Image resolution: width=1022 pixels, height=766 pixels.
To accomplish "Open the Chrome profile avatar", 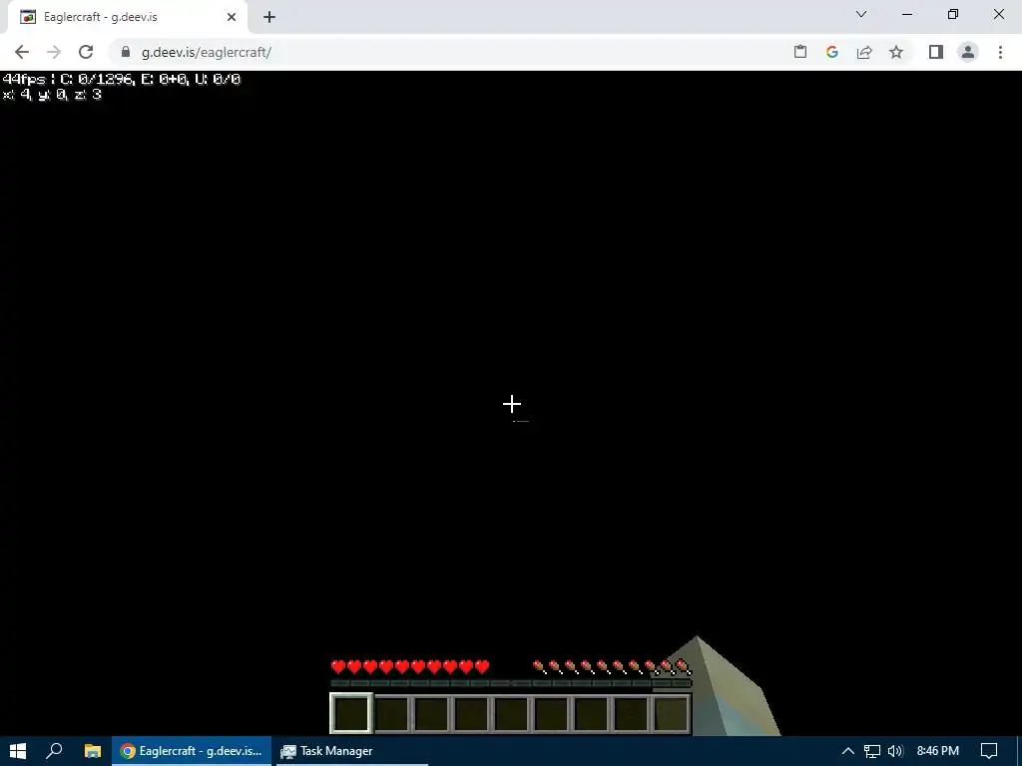I will (968, 52).
